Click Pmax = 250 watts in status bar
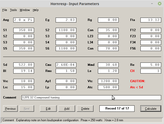Viewport: 164px width, 124px height. pyautogui.click(x=91, y=120)
